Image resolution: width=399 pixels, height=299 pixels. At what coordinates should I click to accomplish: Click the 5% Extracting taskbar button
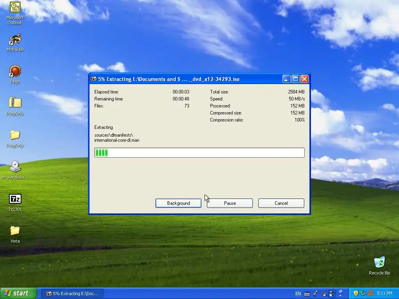tap(72, 294)
